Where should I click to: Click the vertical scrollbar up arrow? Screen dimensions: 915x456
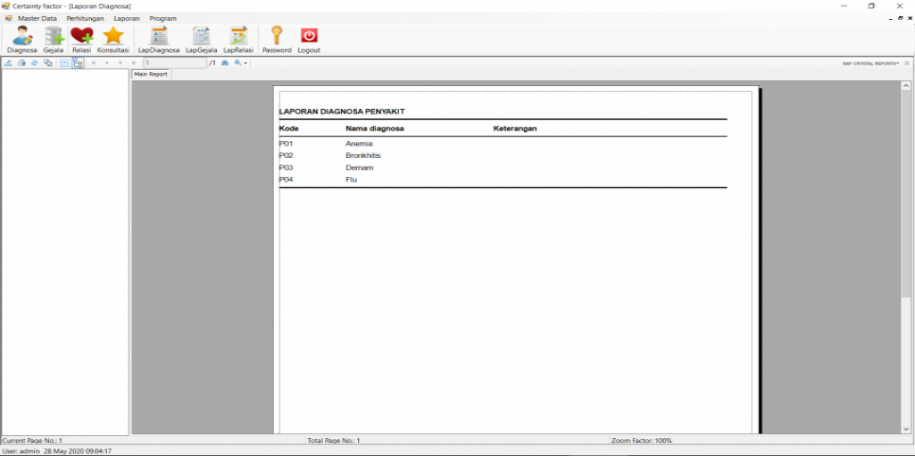(906, 86)
